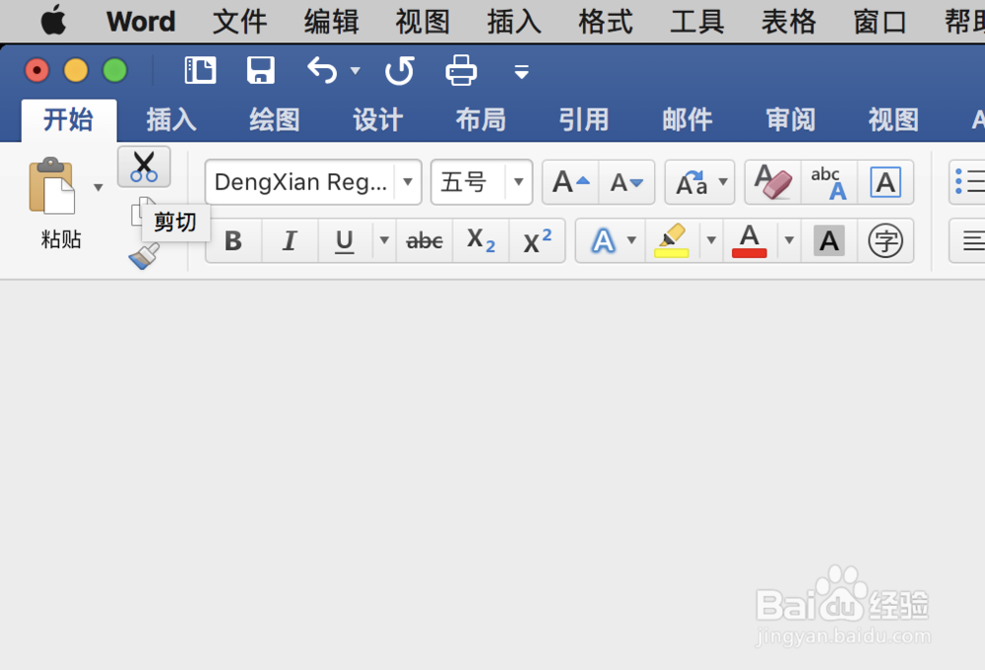The width and height of the screenshot is (985, 670).
Task: Toggle Subscript X2 formatting
Action: click(481, 240)
